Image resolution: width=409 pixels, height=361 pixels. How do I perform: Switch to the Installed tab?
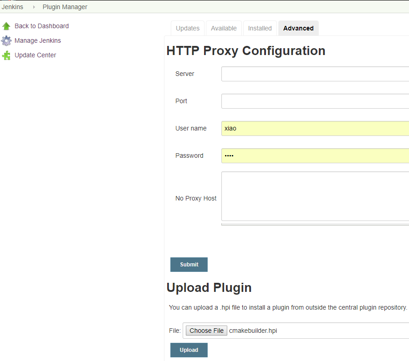coord(260,28)
